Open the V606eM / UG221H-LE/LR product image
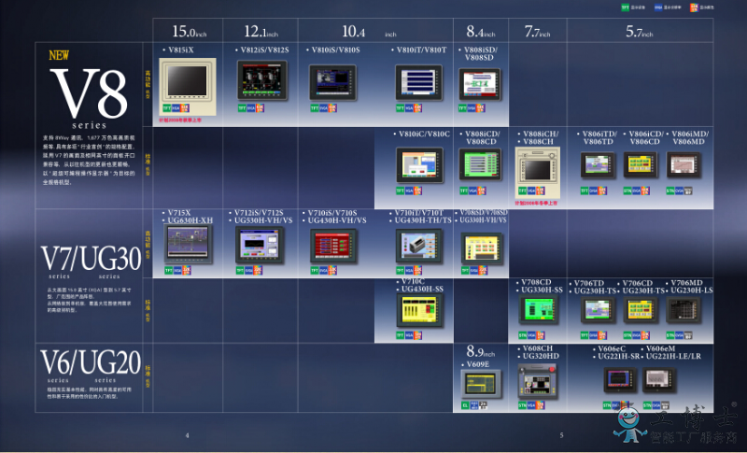Screen dimensions: 747x453 (659, 379)
